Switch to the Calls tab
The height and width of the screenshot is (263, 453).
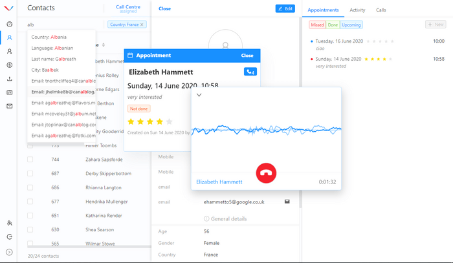(x=381, y=10)
